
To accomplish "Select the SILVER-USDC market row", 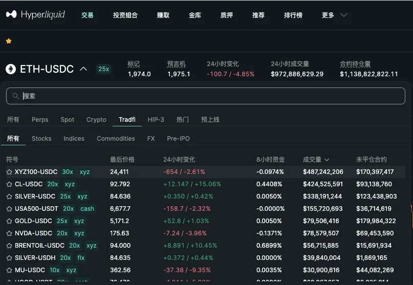I will point(206,196).
